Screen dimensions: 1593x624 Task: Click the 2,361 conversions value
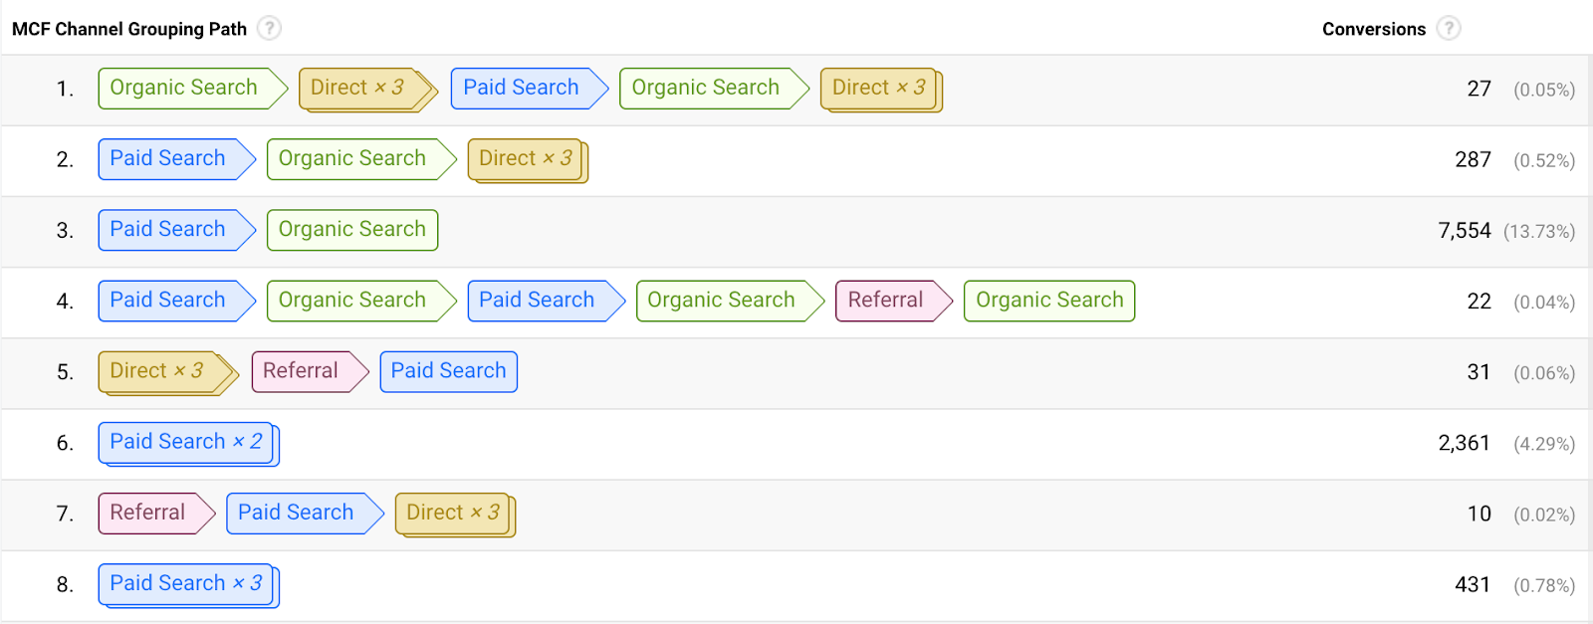[1464, 443]
